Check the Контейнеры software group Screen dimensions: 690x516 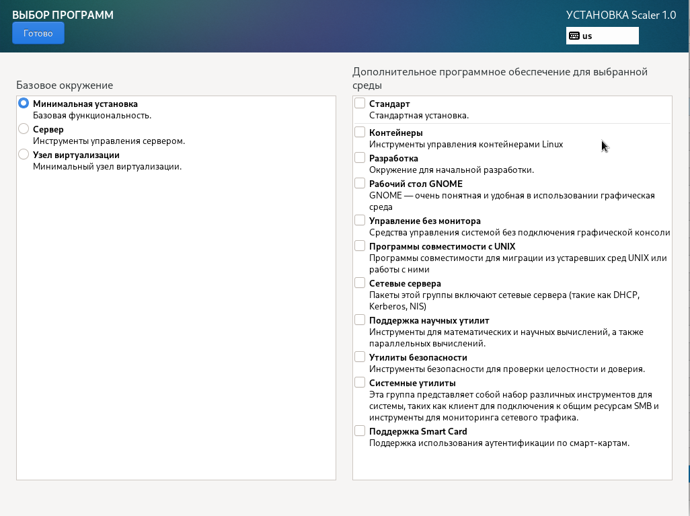click(x=360, y=131)
